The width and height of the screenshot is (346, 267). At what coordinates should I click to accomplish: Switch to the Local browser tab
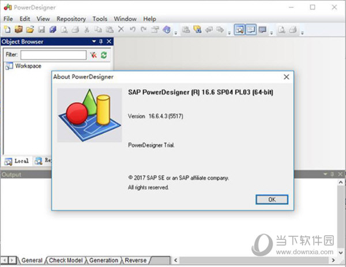17,161
